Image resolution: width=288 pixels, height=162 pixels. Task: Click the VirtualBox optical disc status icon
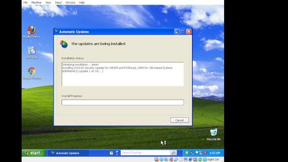[x=162, y=159]
